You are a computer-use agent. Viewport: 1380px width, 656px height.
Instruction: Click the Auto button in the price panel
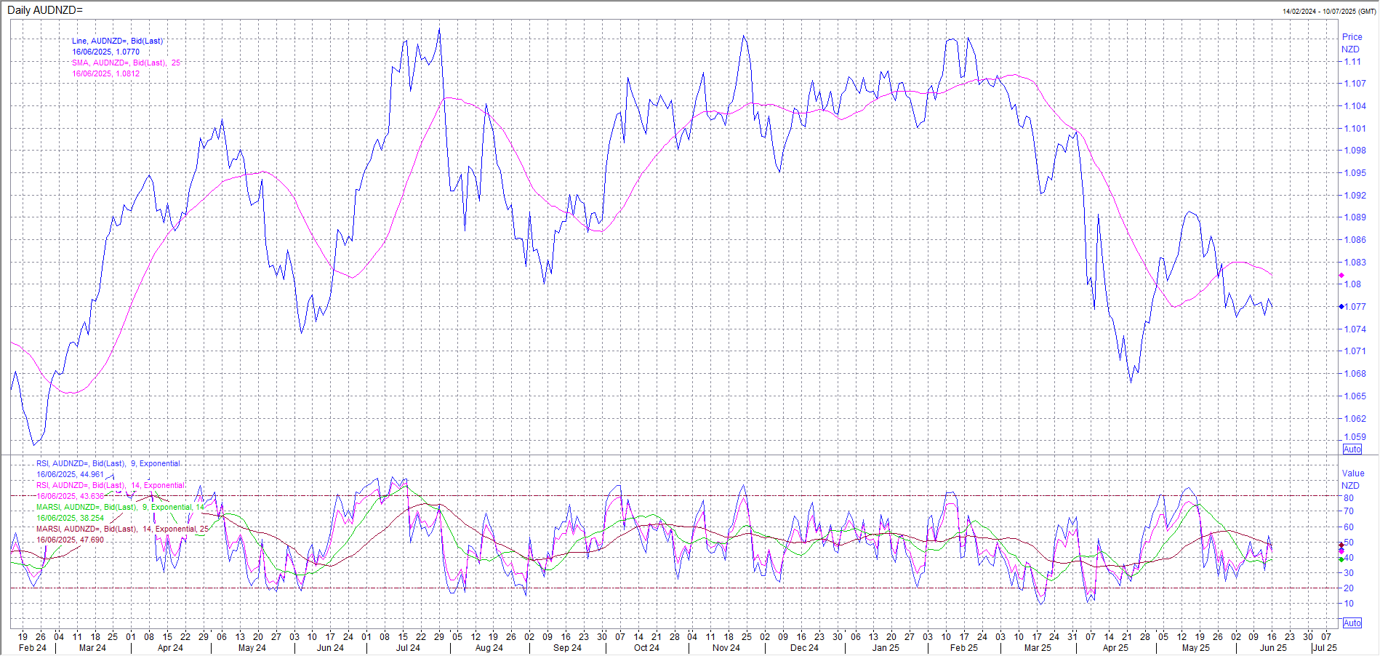click(1352, 449)
